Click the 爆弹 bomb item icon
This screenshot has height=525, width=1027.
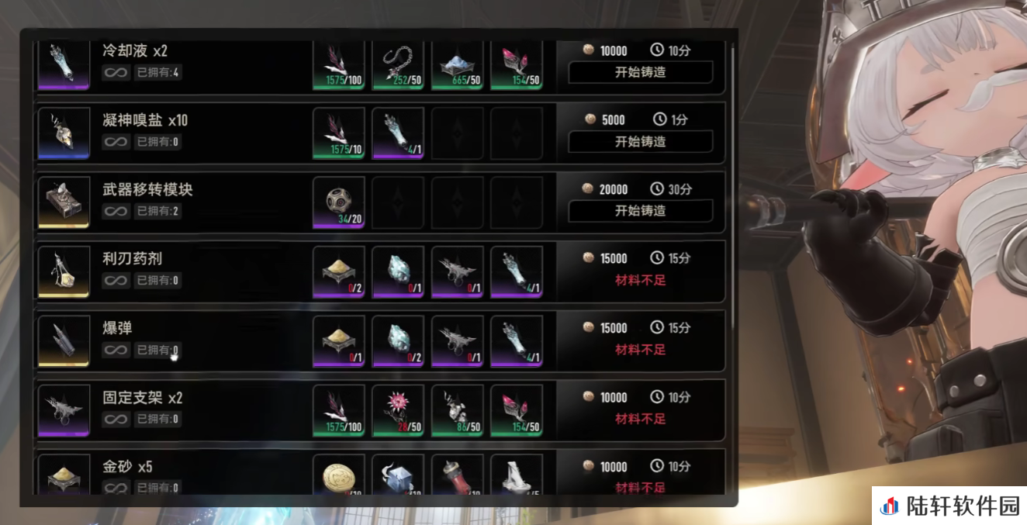pyautogui.click(x=64, y=342)
